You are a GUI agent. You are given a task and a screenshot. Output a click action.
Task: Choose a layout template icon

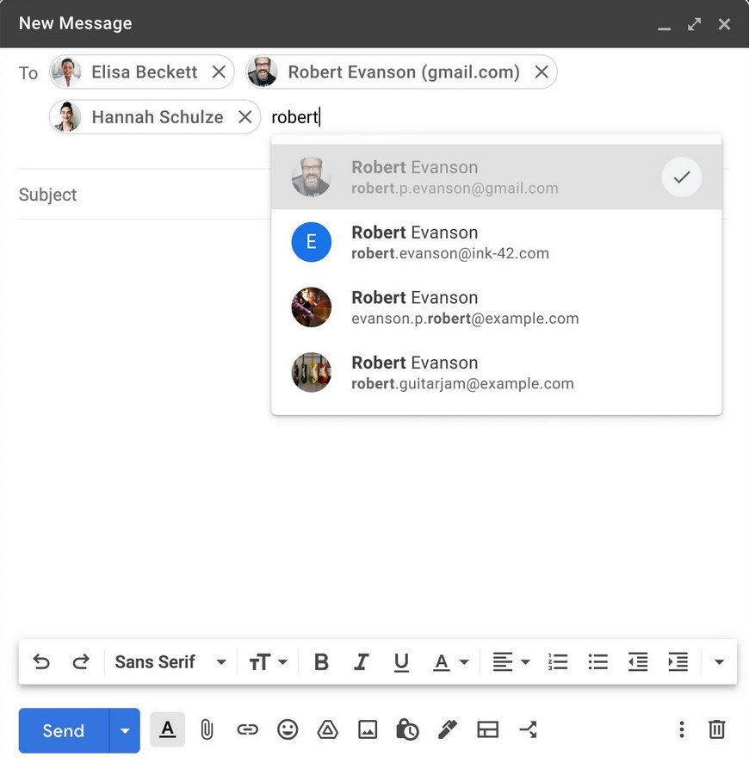click(x=488, y=729)
